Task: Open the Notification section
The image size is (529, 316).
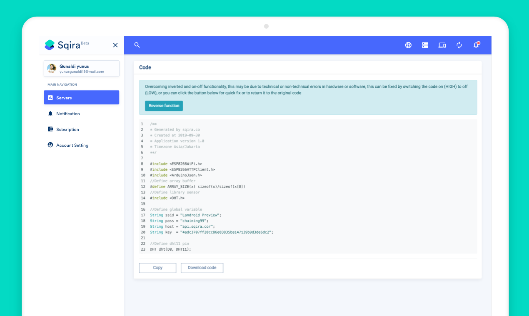Action: coord(68,113)
